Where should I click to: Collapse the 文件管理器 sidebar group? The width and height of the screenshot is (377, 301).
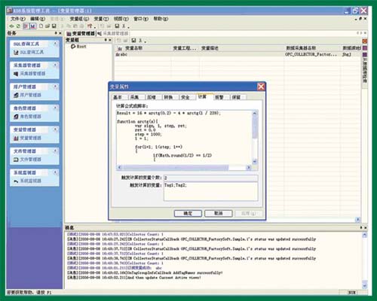click(56, 151)
